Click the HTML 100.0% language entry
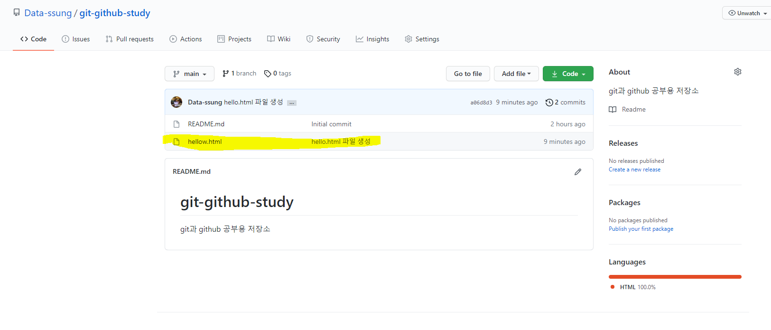The height and width of the screenshot is (330, 771). point(633,287)
